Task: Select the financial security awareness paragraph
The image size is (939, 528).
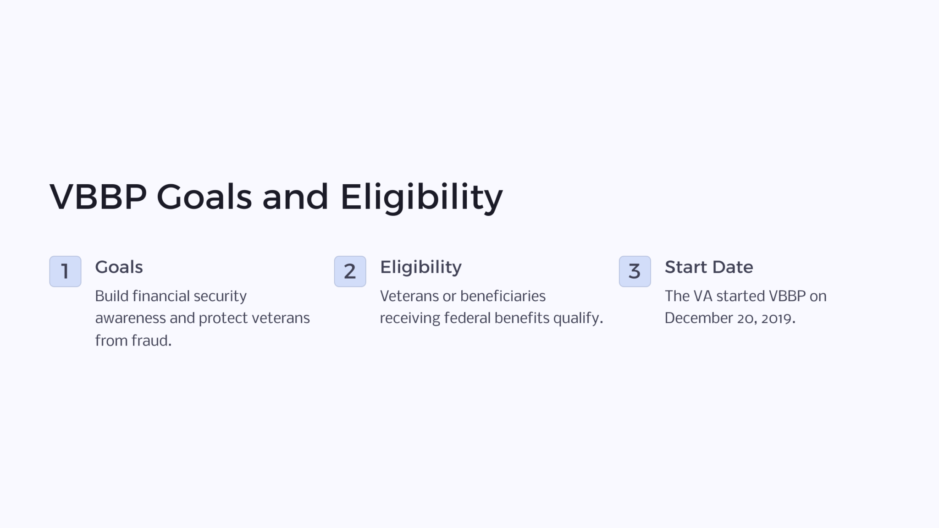Action: click(x=202, y=318)
